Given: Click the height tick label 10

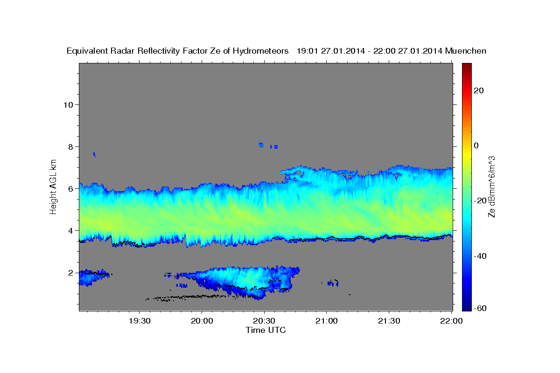Looking at the screenshot, I should point(68,104).
